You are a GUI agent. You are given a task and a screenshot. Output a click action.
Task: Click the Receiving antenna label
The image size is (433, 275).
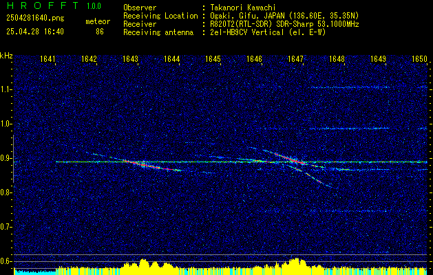(158, 32)
